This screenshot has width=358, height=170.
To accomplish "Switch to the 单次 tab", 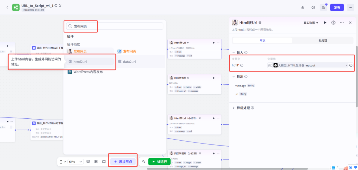I will point(262,40).
